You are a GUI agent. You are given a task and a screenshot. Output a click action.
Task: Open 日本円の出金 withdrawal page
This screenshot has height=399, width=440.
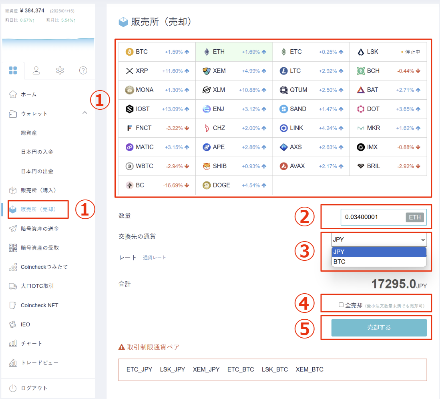tap(37, 171)
